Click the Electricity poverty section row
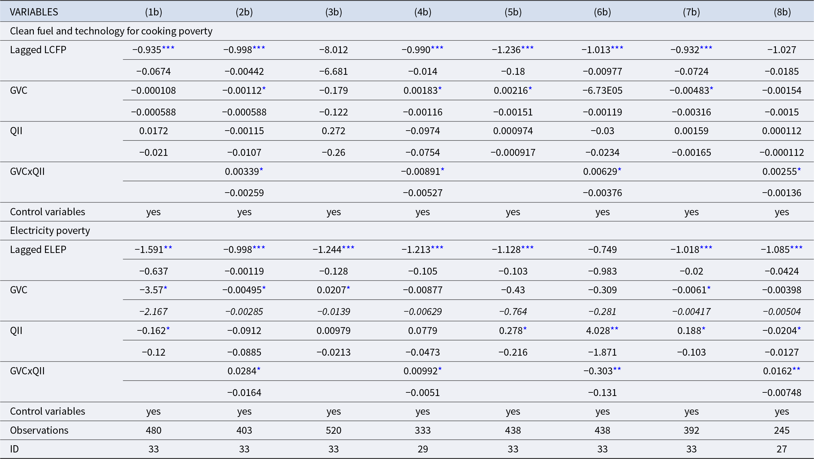This screenshot has height=459, width=814. [x=50, y=231]
